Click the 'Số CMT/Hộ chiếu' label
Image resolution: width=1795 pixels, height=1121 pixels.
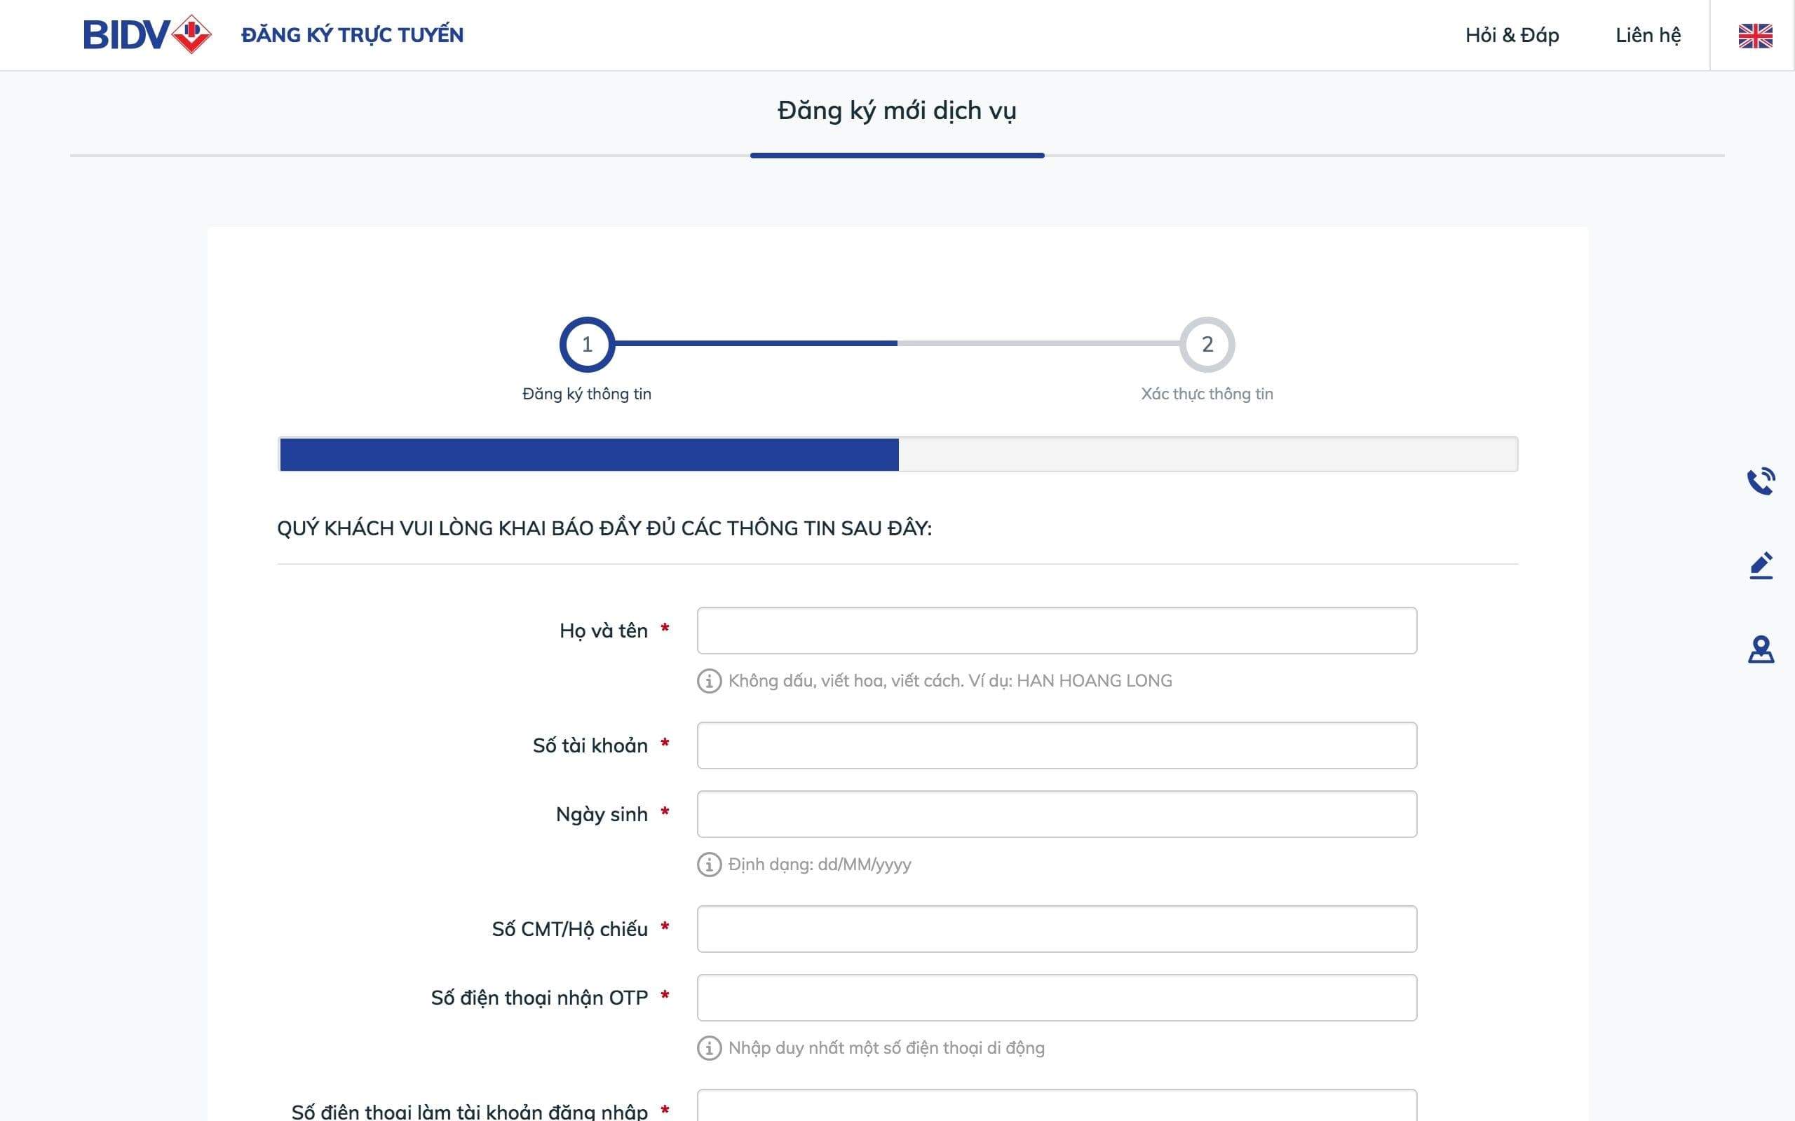pos(569,929)
